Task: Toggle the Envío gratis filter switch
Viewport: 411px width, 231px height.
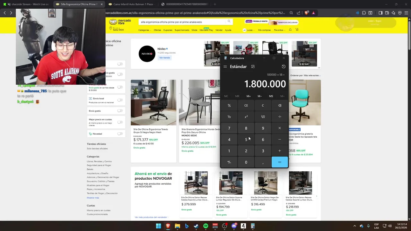Action: (120, 111)
